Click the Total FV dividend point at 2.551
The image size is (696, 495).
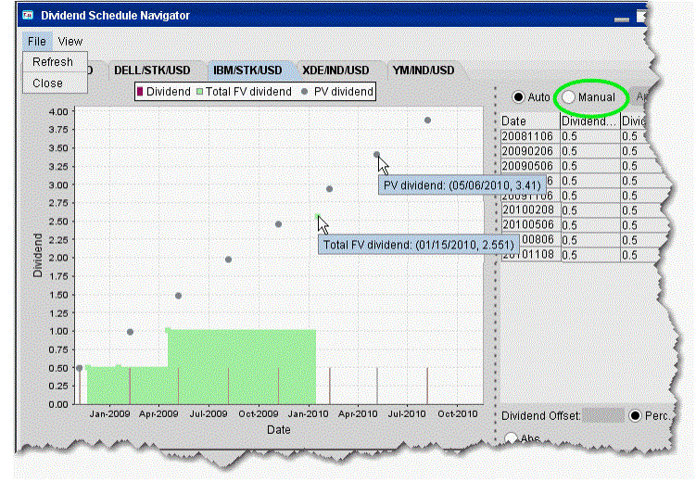318,217
